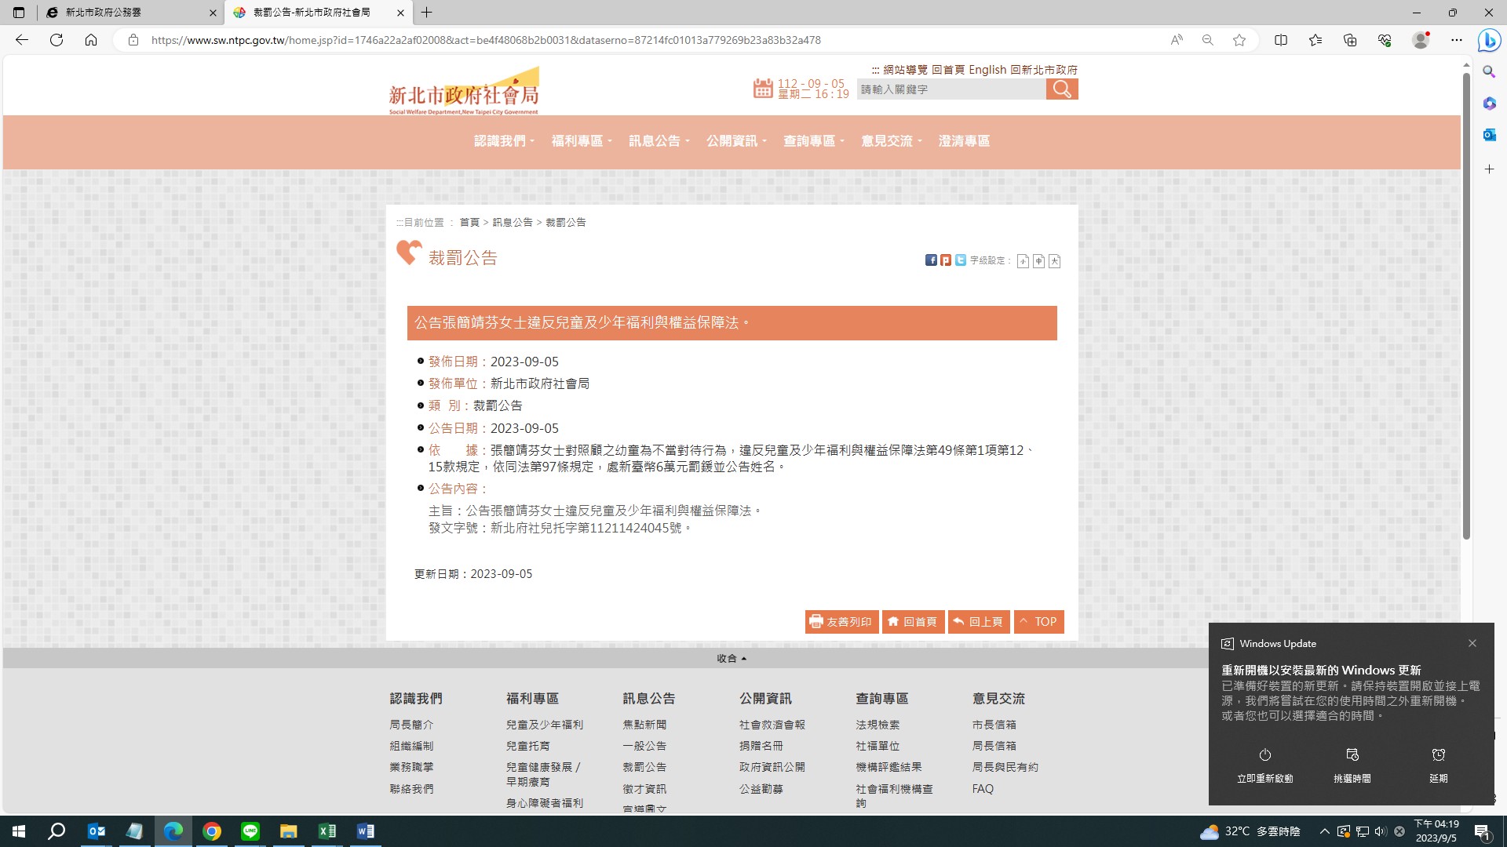Click the zoom magnifier in address bar
1507x847 pixels.
1208,40
